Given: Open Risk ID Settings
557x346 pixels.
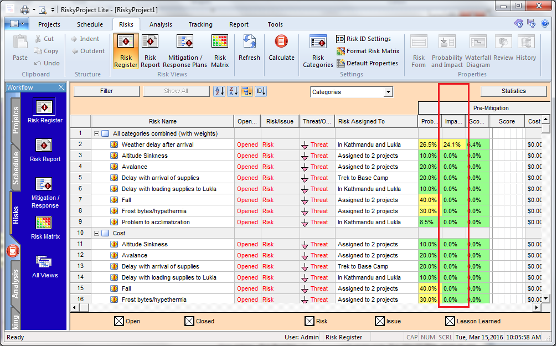Looking at the screenshot, I should tap(363, 39).
